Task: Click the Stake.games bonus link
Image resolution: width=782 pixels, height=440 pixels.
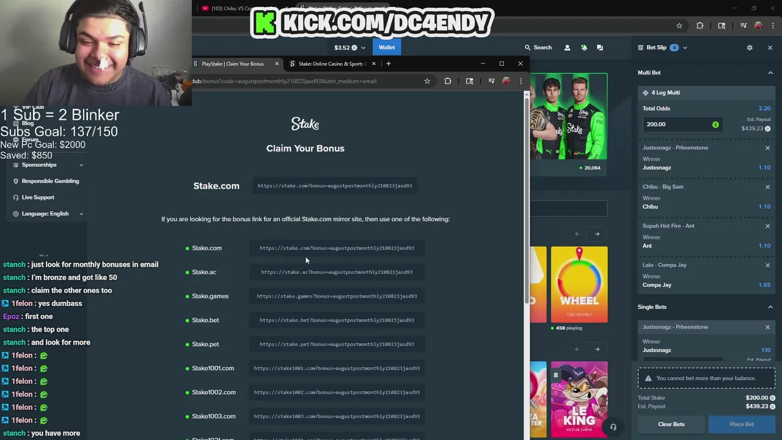Action: click(x=337, y=296)
